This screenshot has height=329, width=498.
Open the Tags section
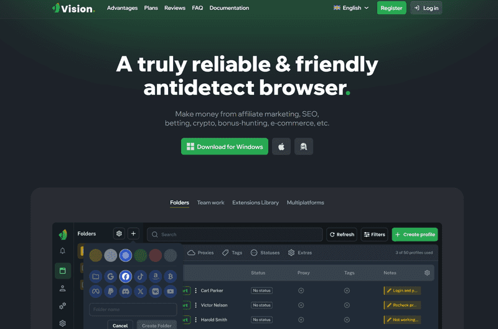coord(232,253)
